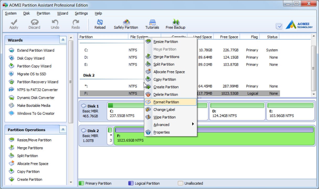319x189 pixels.
Task: Select the E: partition row in list
Action: [x=180, y=65]
